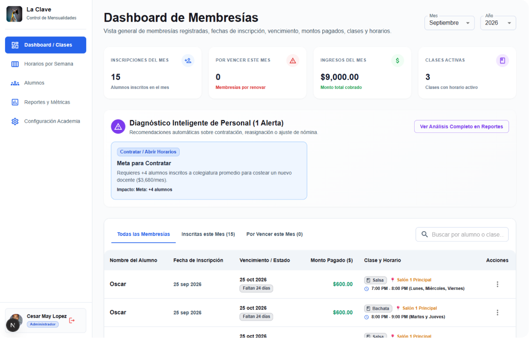The image size is (529, 338).
Task: Switch to Todas las Membresías tab
Action: pyautogui.click(x=143, y=234)
